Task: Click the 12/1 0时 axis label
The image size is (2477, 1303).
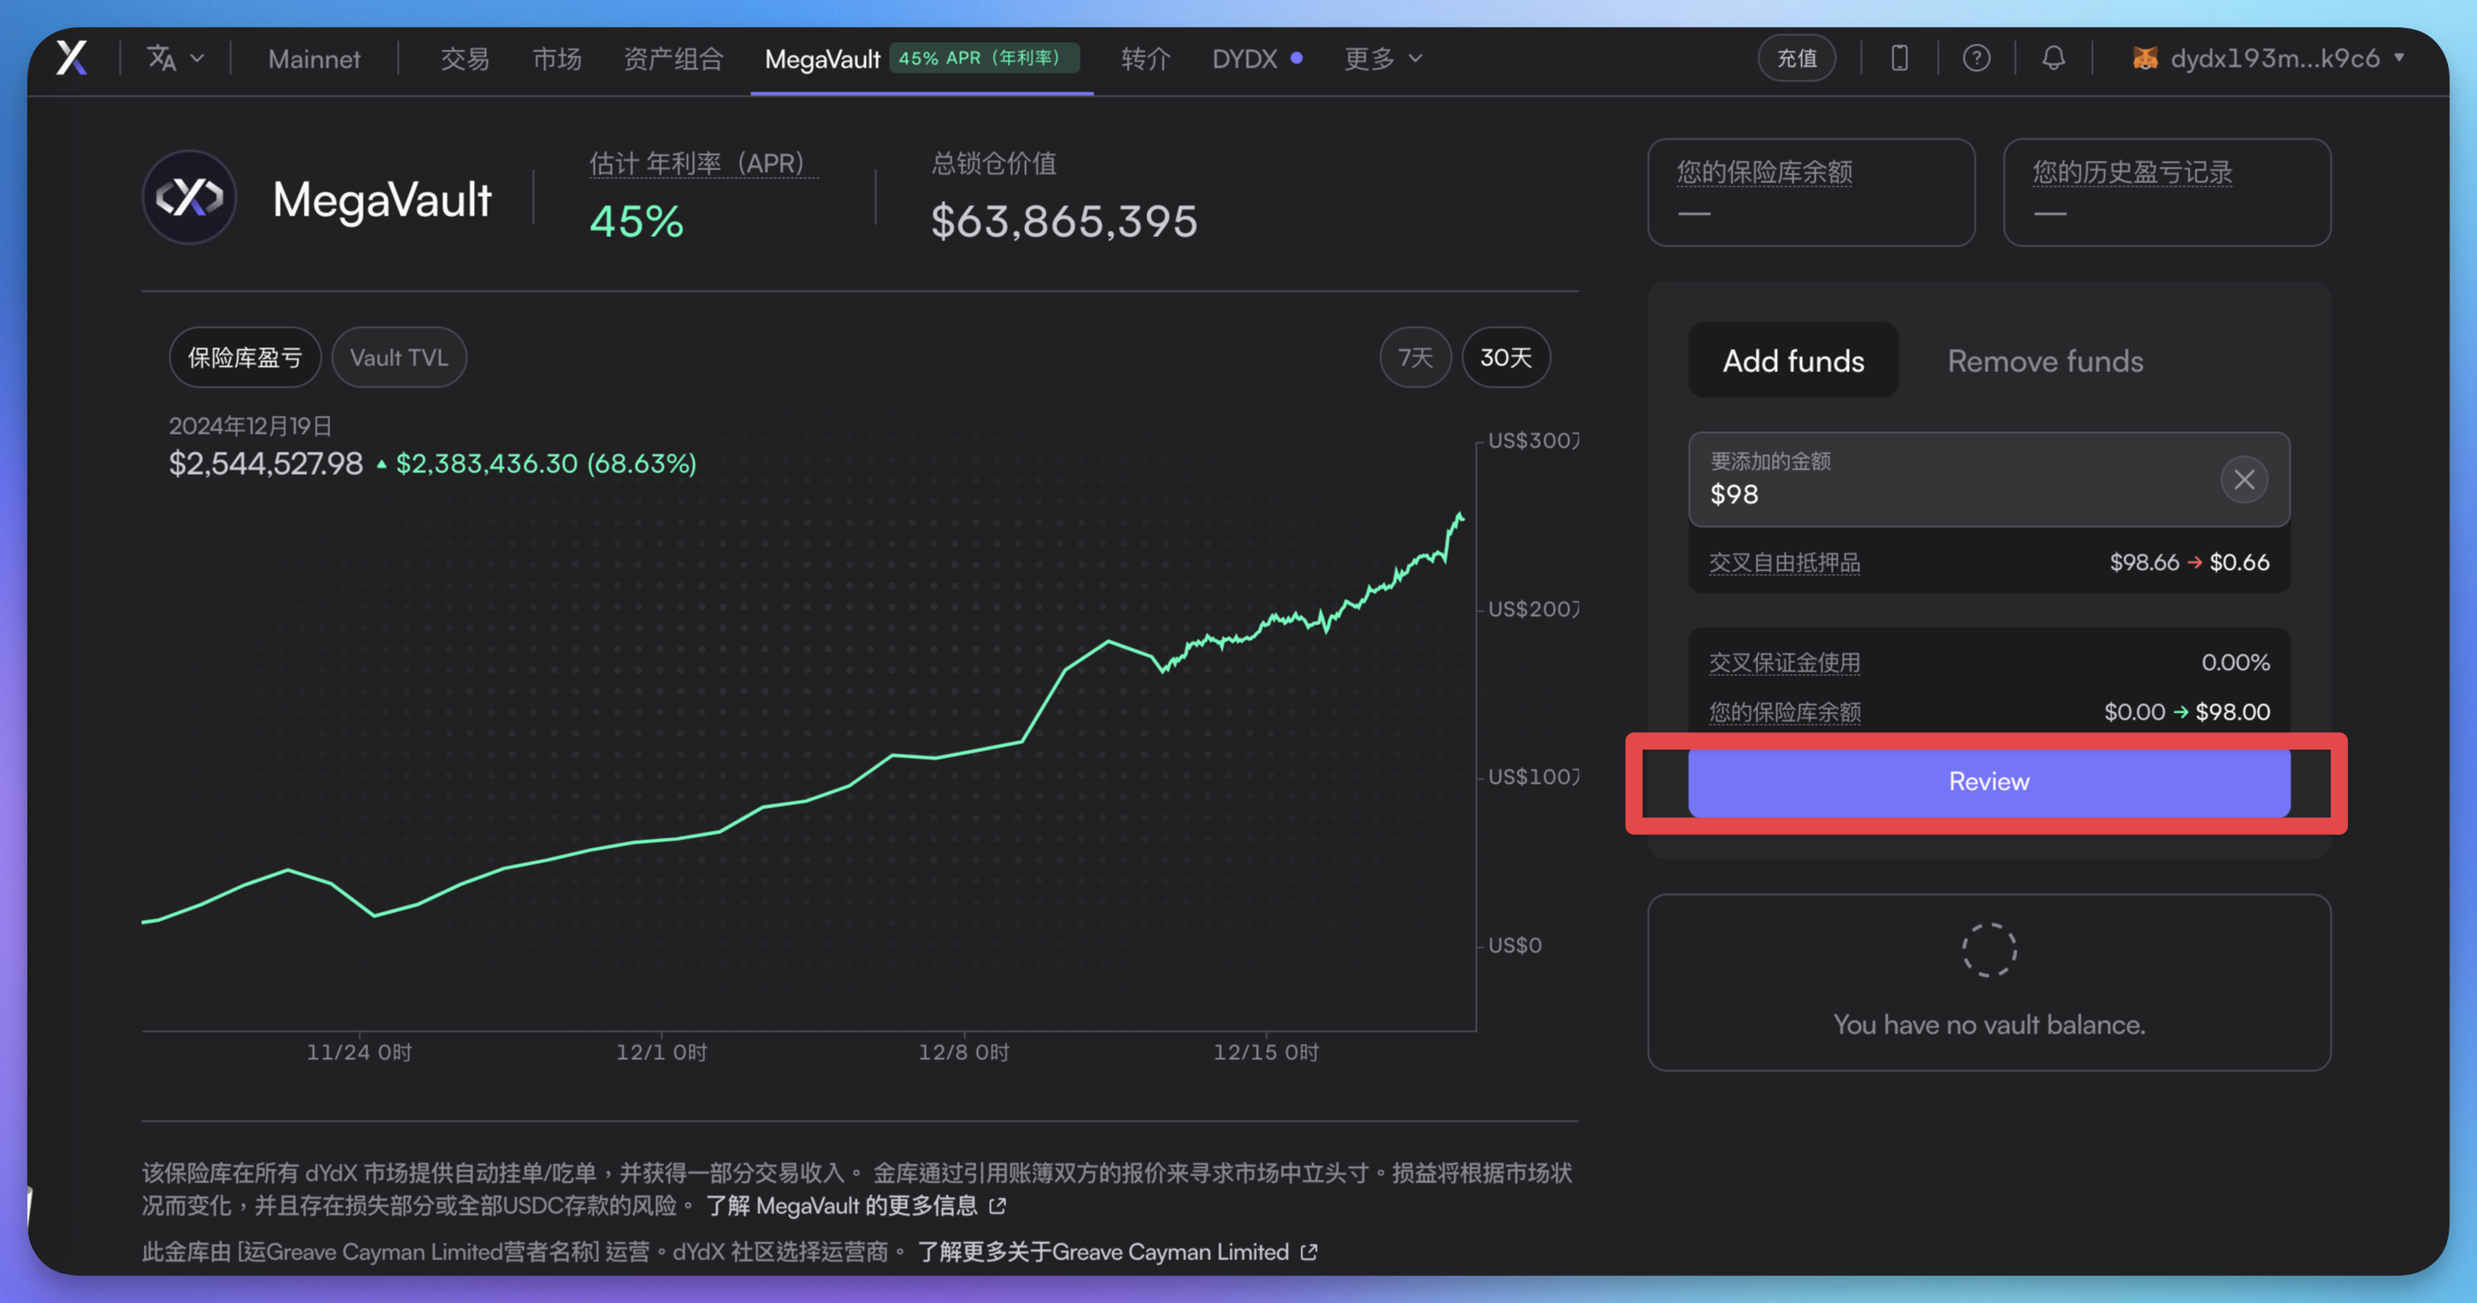Action: coord(661,1052)
